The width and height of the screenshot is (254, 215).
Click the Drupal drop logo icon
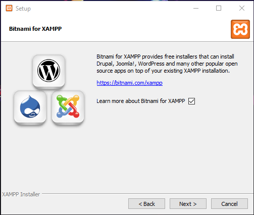tap(30, 106)
